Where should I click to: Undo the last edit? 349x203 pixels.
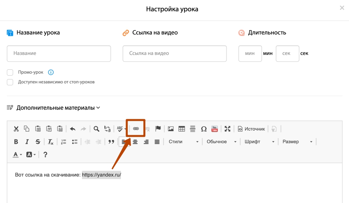[72, 129]
